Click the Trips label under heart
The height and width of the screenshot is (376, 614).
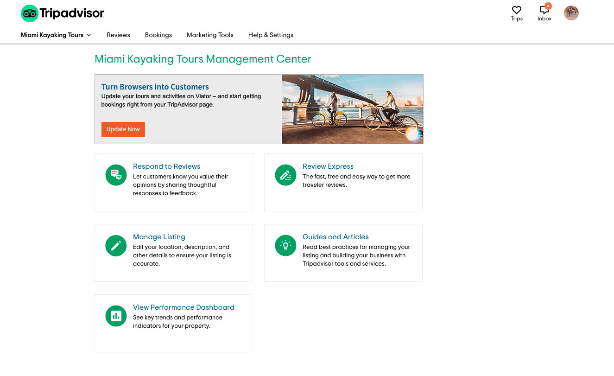pos(517,19)
